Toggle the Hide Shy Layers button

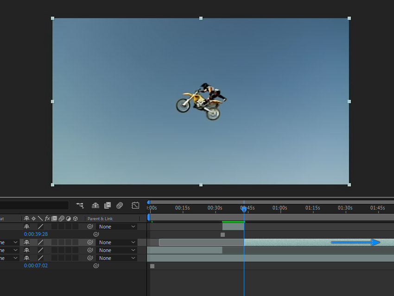(x=95, y=205)
